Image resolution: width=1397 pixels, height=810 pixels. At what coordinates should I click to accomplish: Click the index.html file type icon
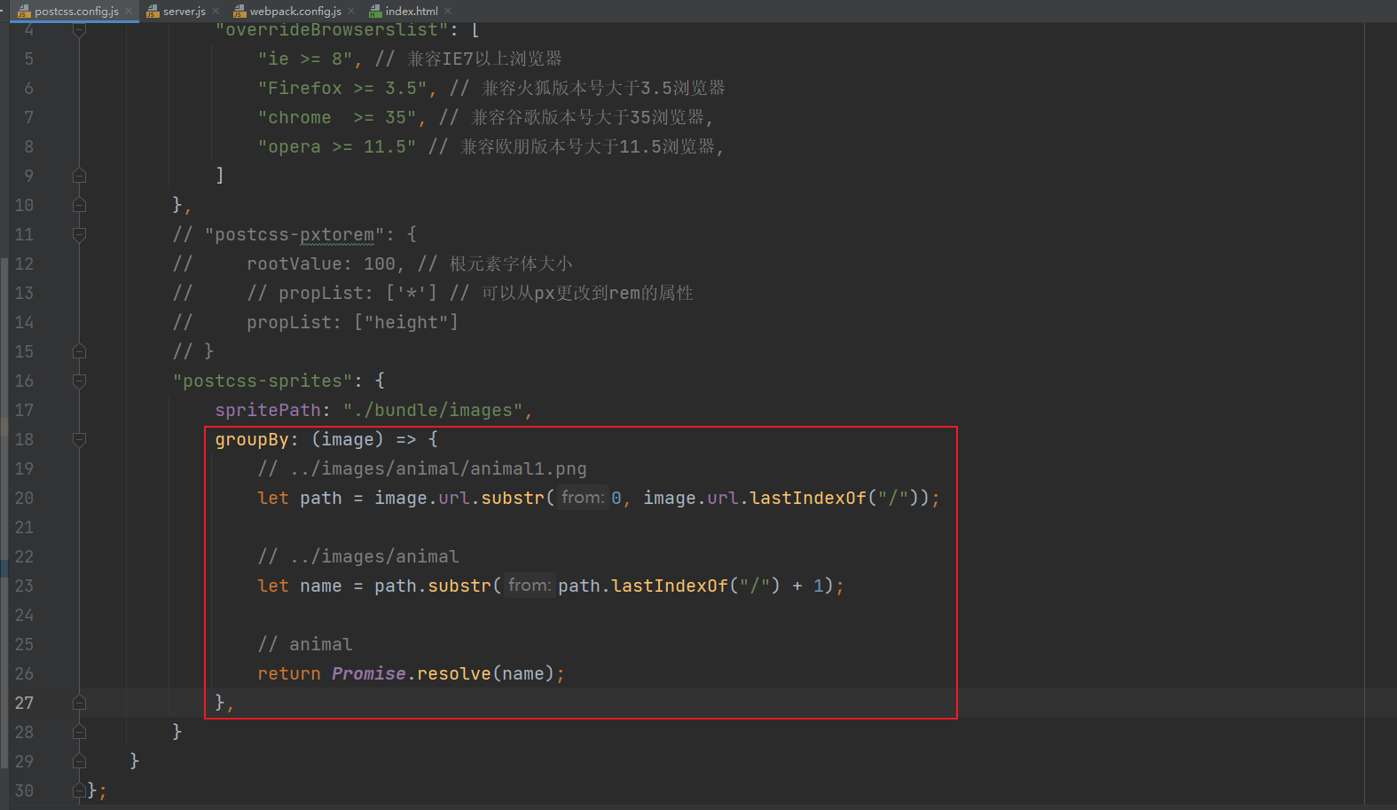coord(375,12)
